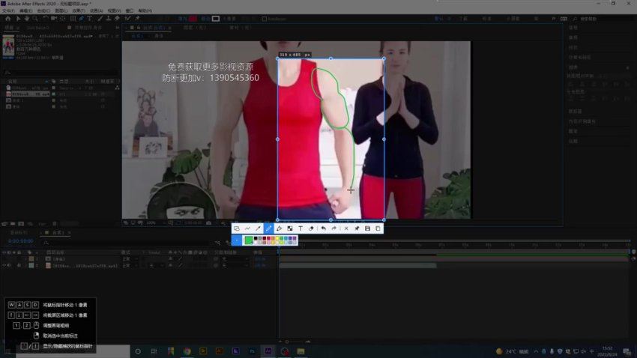
Task: Click the stroke color box in toolbar
Action: (x=216, y=19)
